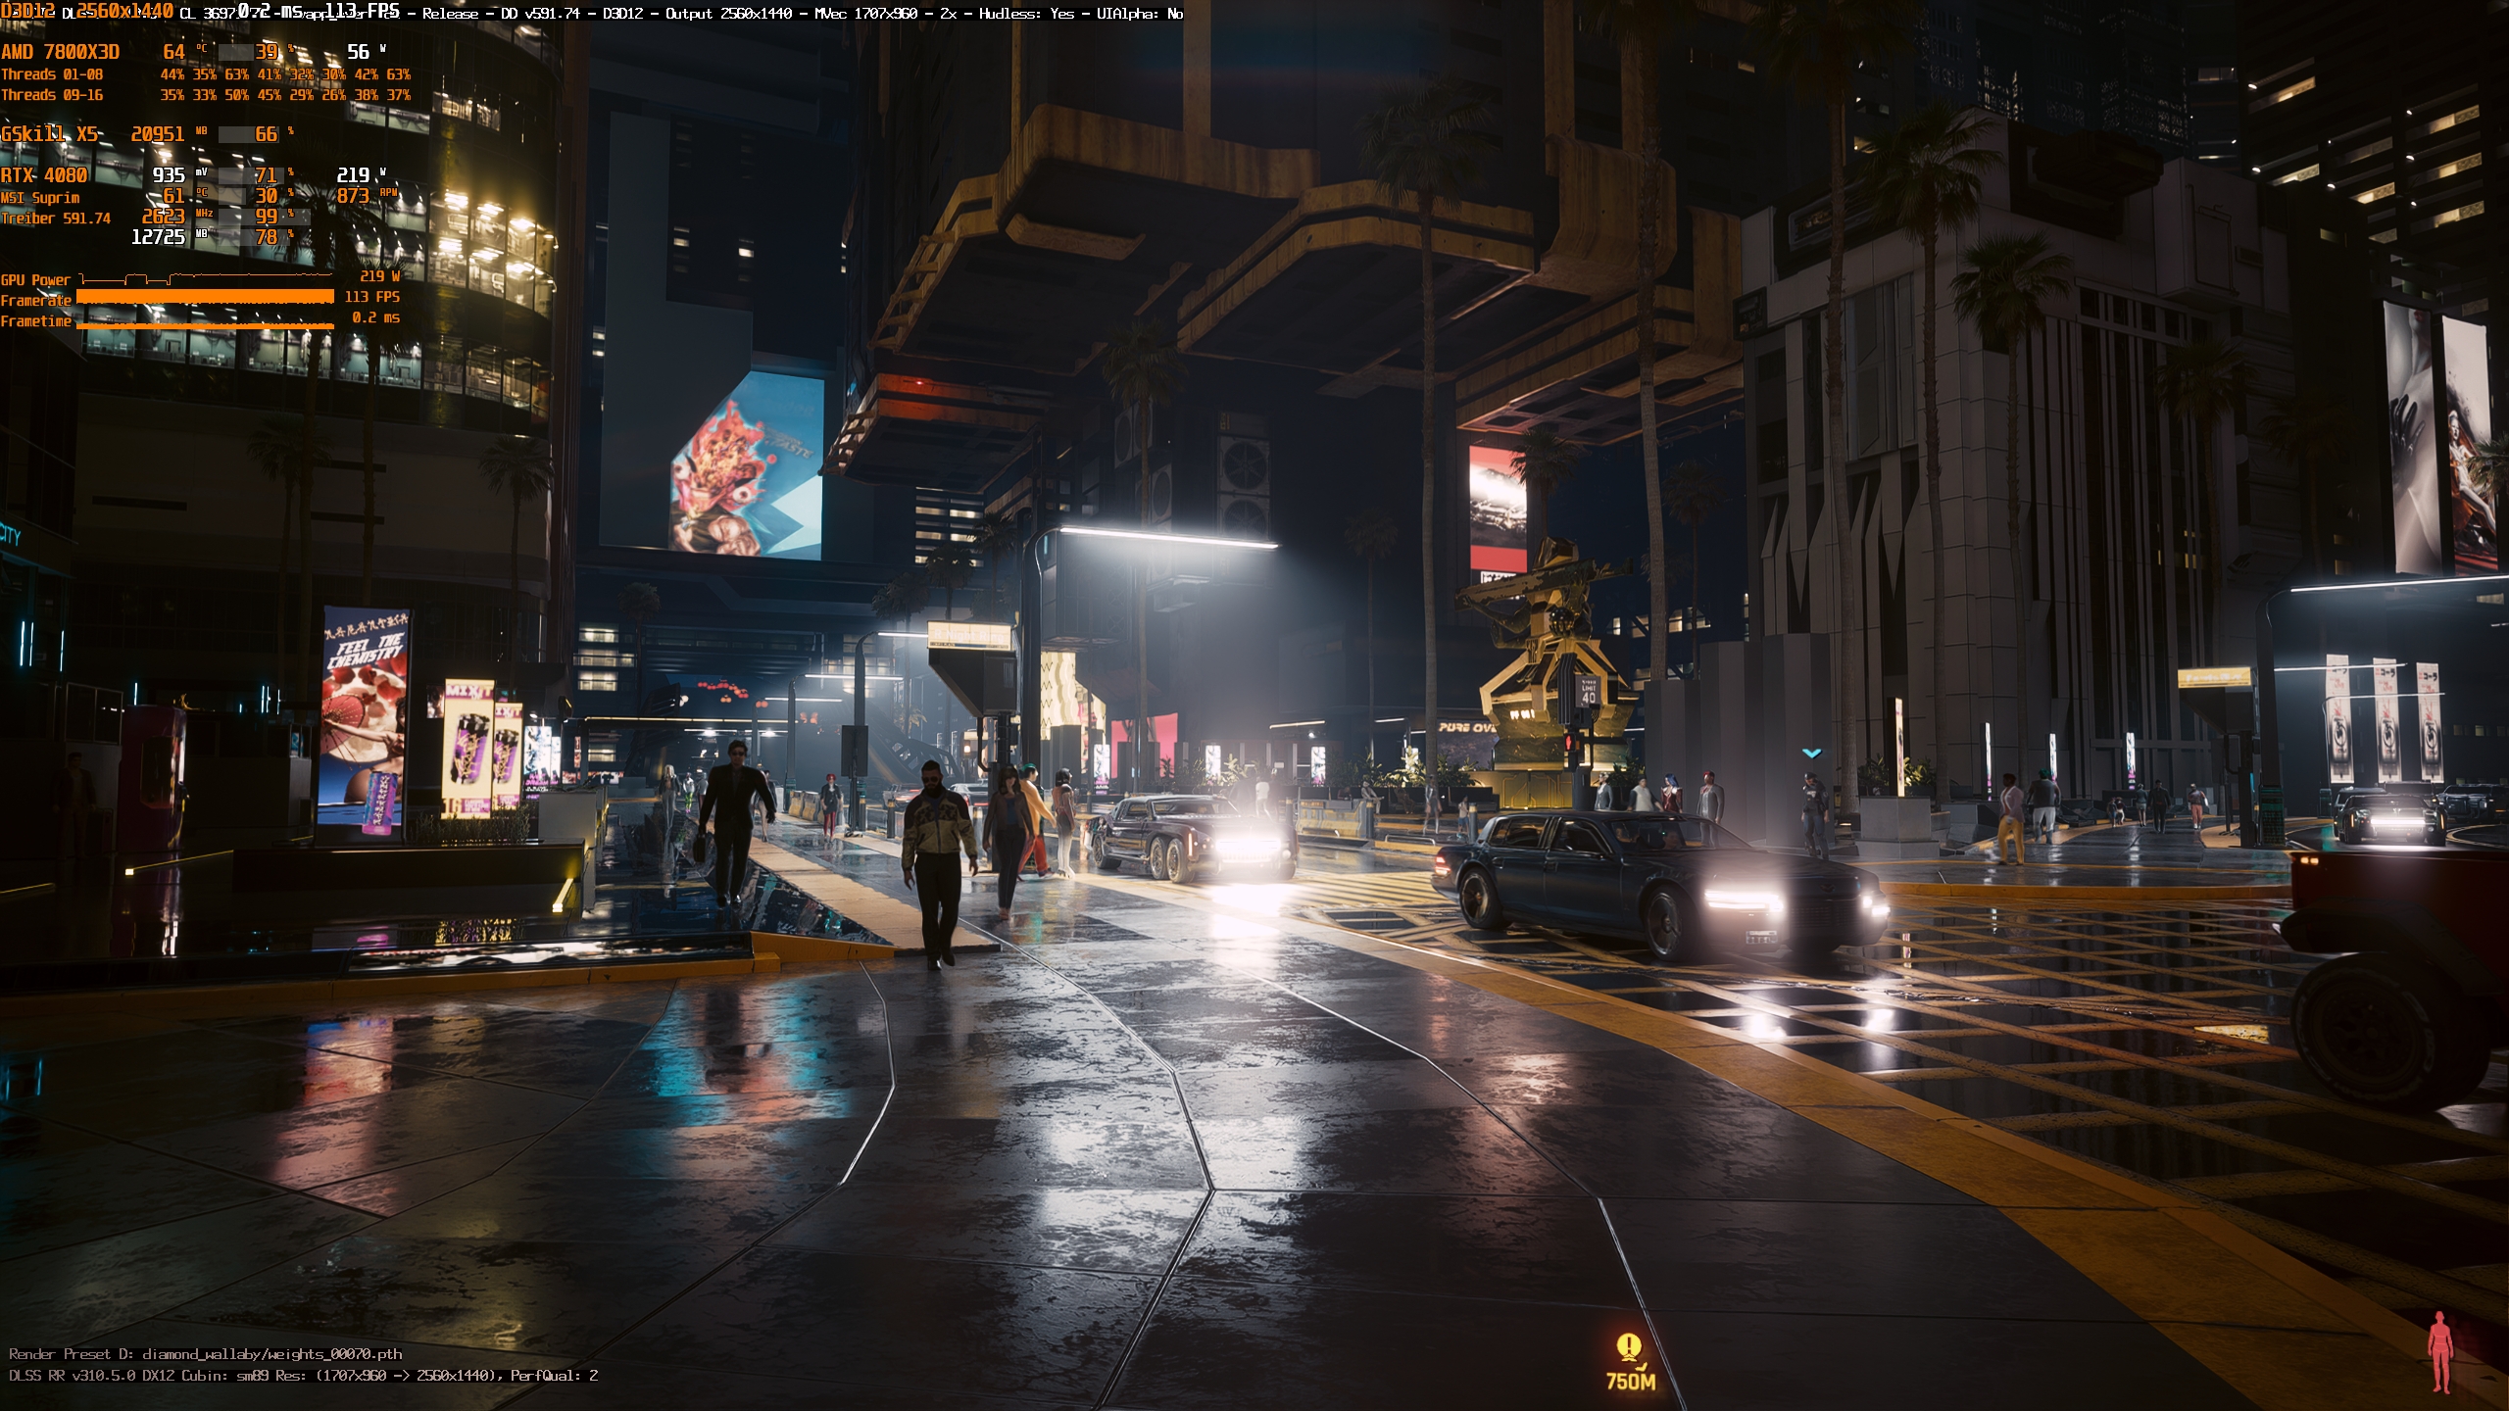Click the cyan chevron marker above pedestrian

coord(1811,753)
